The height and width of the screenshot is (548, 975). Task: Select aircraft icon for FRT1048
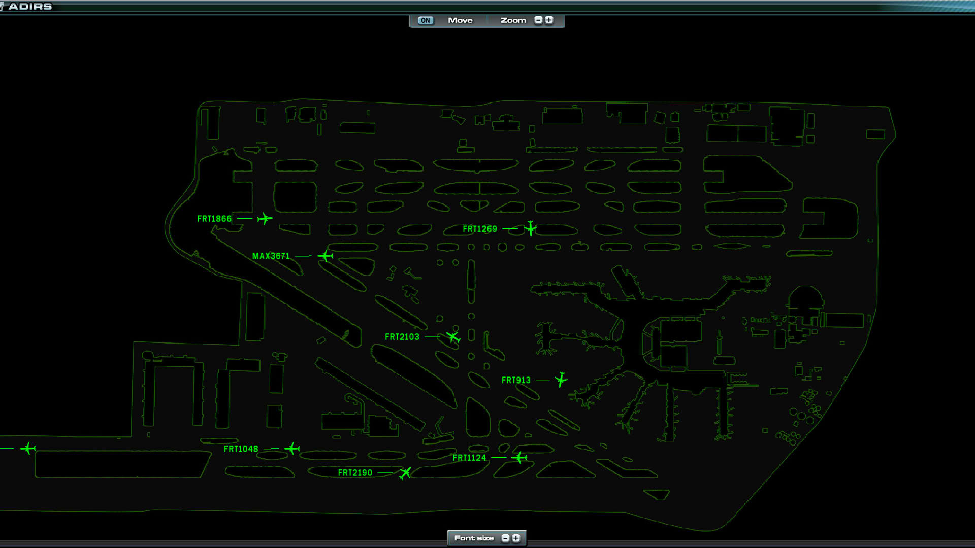coord(292,449)
